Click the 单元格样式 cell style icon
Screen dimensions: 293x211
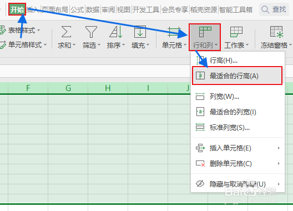tap(3, 45)
